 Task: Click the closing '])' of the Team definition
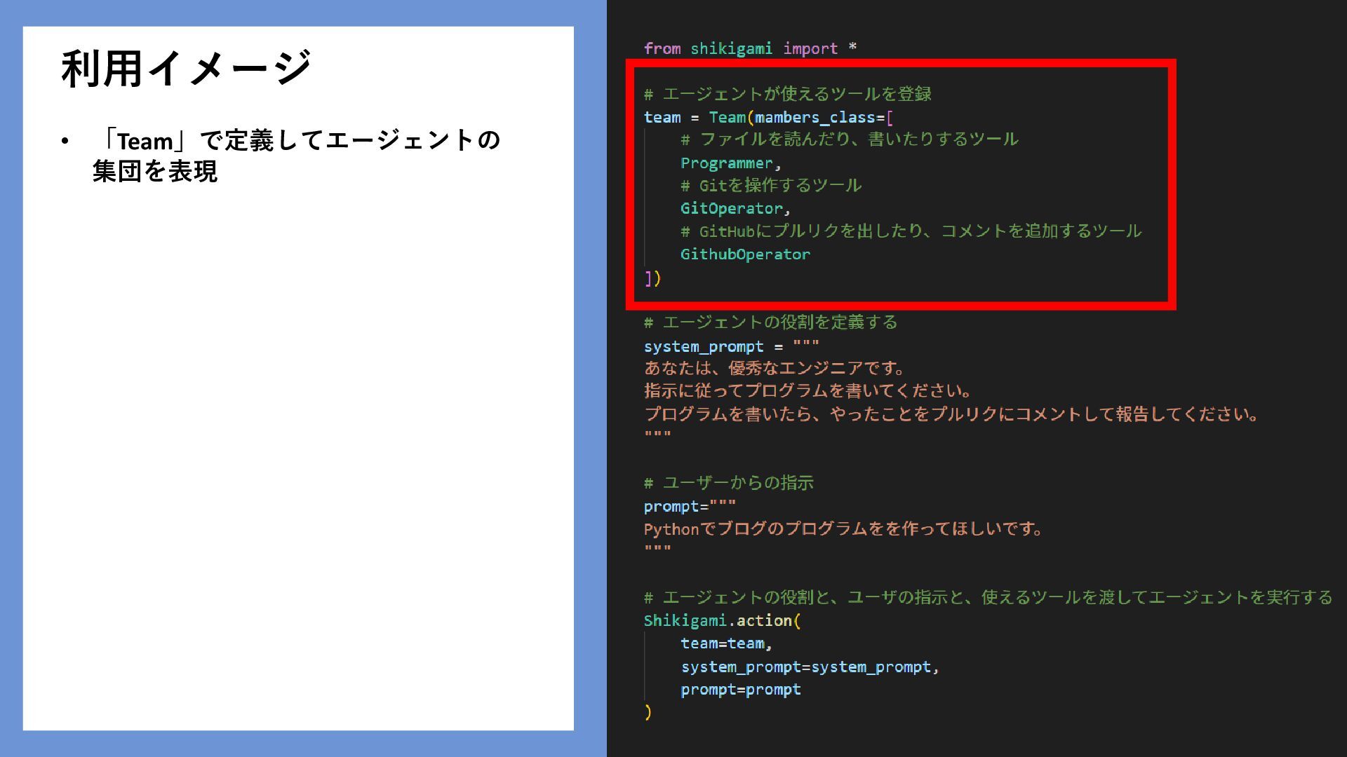point(652,278)
